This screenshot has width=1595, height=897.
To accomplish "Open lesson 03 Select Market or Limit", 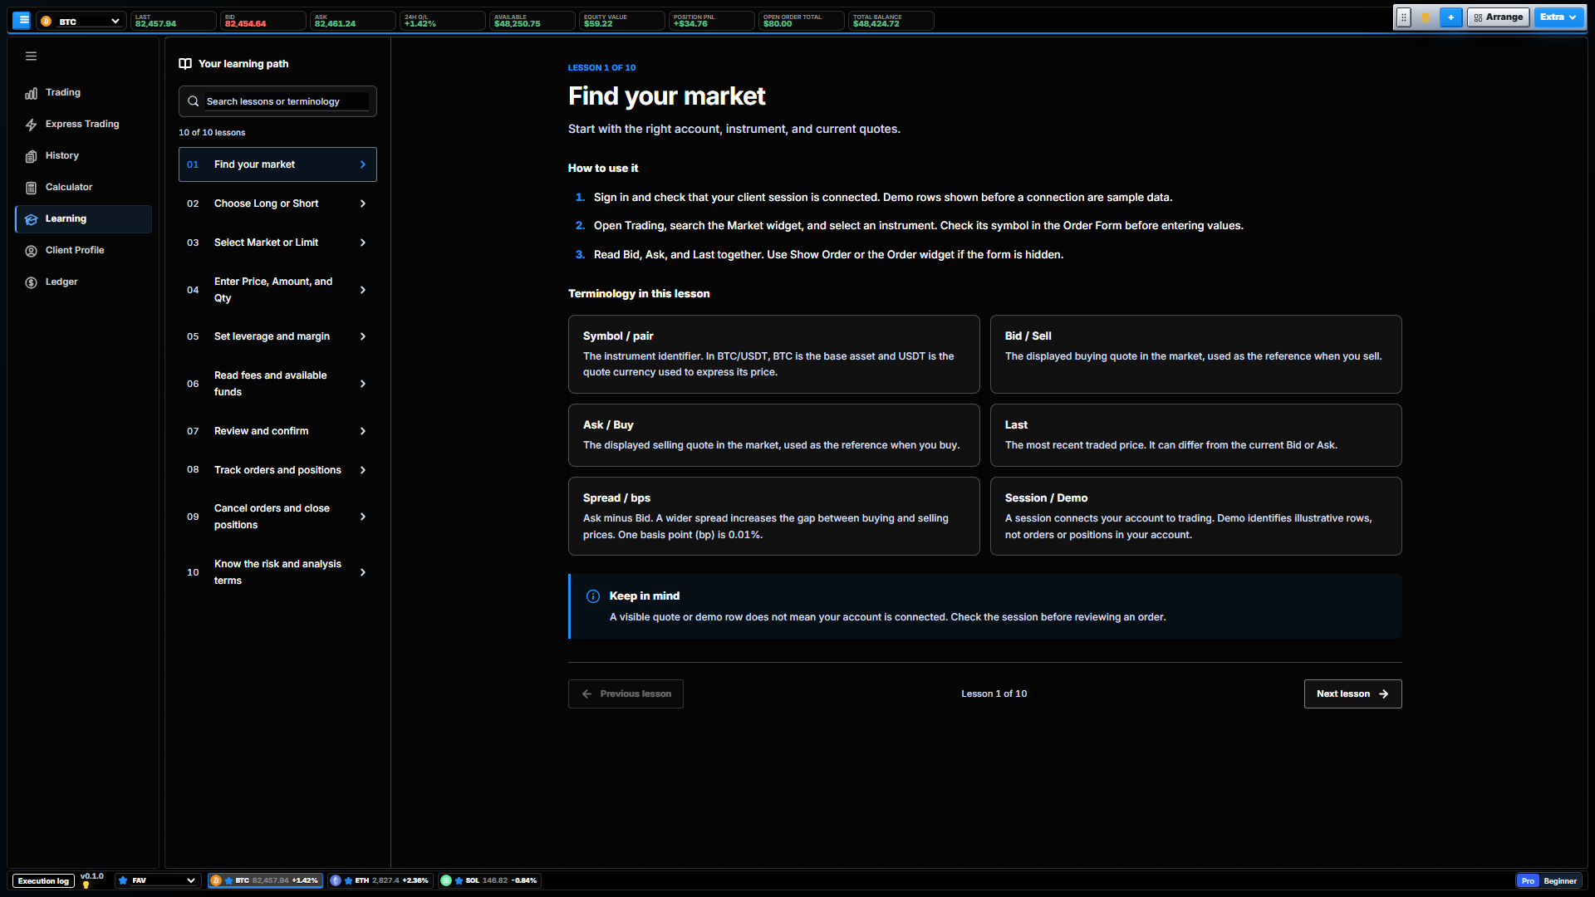I will coord(277,243).
